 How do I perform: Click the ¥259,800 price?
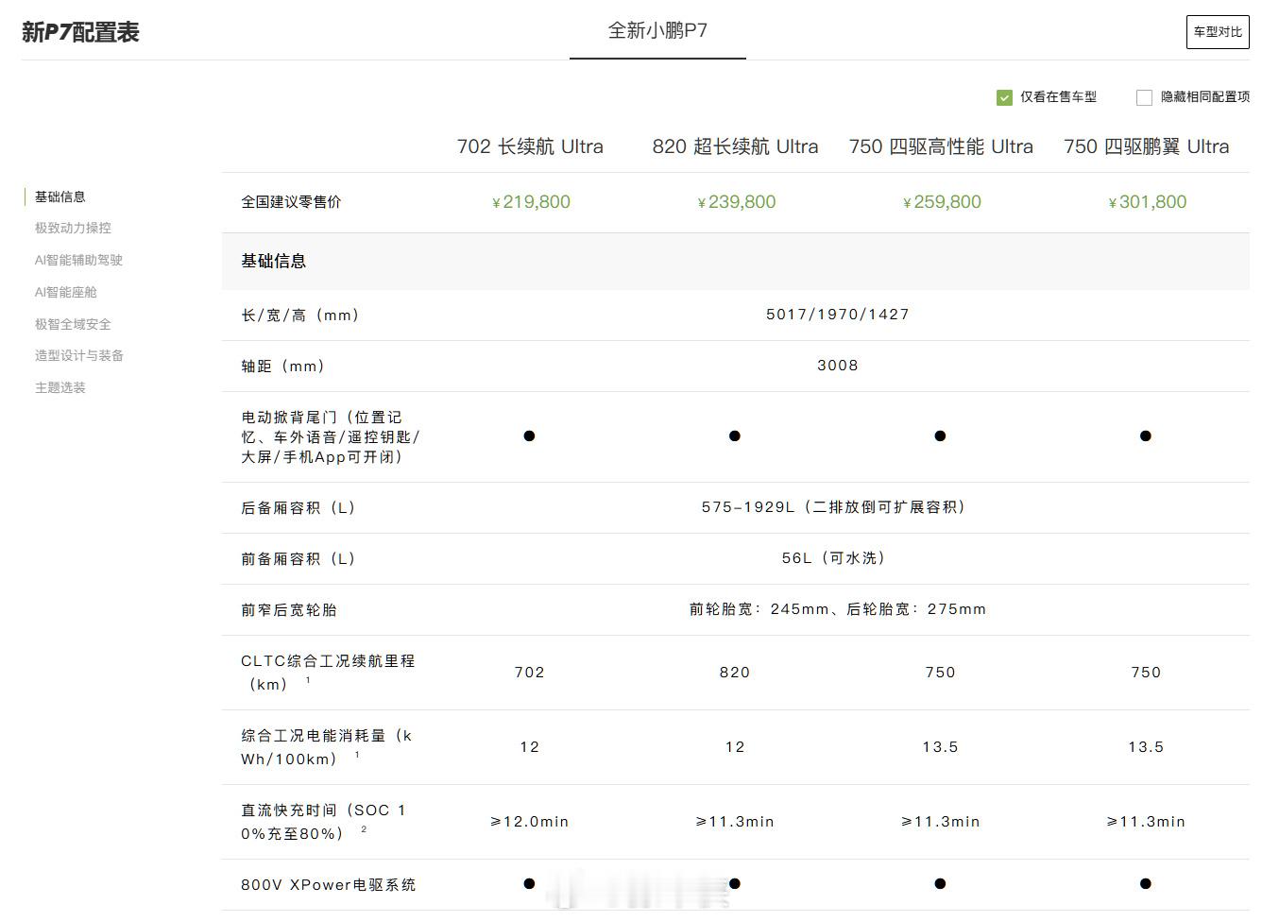pyautogui.click(x=942, y=202)
